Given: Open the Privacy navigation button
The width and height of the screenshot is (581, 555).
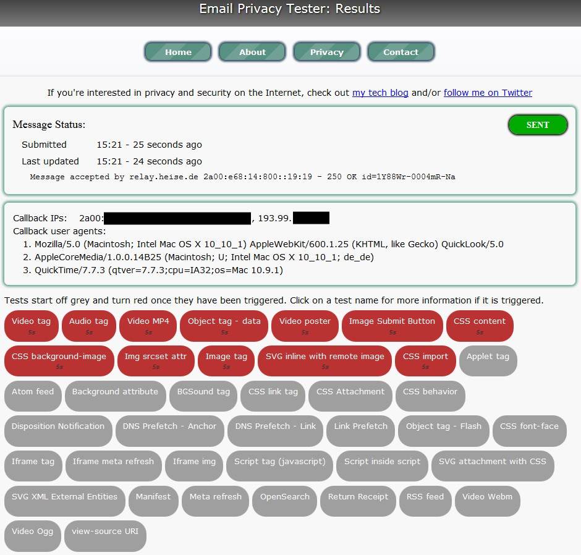Looking at the screenshot, I should tap(326, 52).
